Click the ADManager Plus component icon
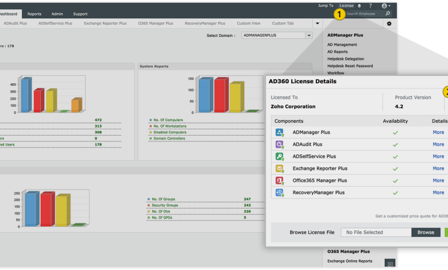 (280, 132)
